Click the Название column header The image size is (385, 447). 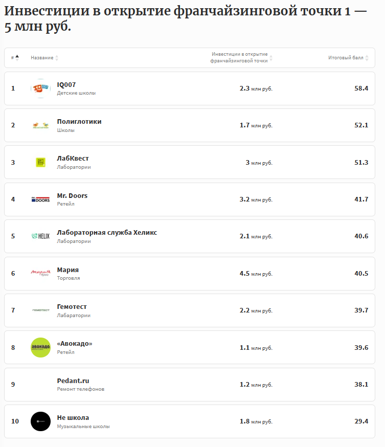coord(42,58)
